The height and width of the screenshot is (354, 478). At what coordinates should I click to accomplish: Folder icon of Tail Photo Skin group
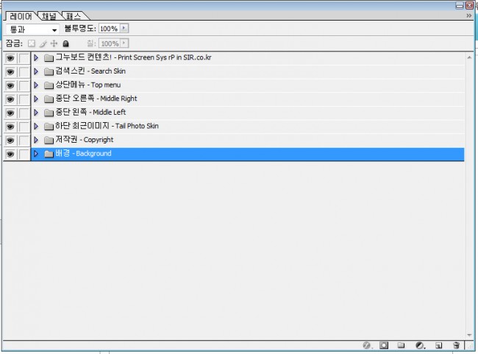pyautogui.click(x=49, y=127)
